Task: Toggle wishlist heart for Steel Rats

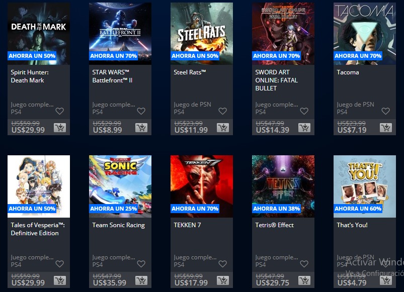Action: click(x=222, y=111)
